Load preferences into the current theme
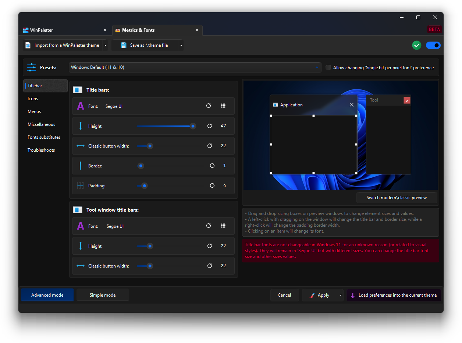The image size is (462, 343). point(394,295)
